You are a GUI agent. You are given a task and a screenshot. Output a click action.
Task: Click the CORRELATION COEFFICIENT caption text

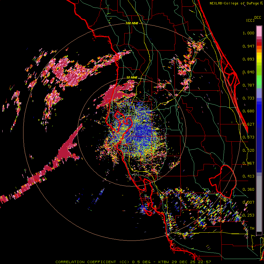[86, 262]
